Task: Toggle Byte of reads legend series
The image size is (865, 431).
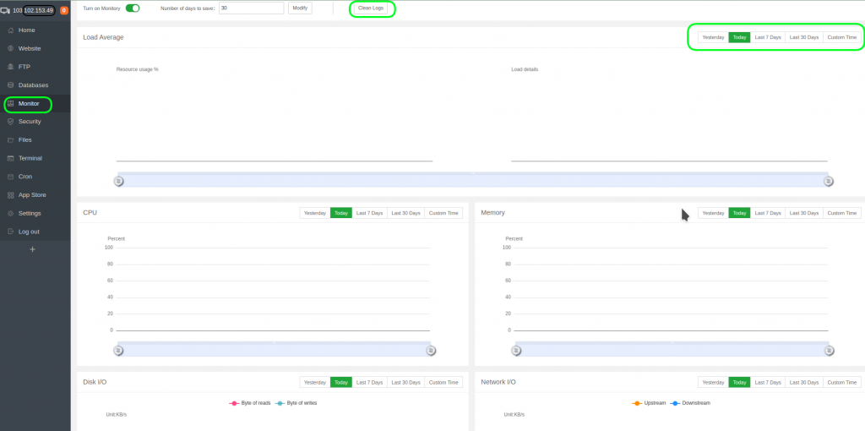Action: (x=250, y=403)
